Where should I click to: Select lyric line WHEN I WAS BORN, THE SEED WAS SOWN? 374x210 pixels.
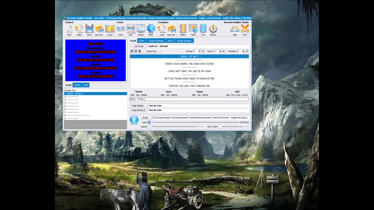point(189,64)
